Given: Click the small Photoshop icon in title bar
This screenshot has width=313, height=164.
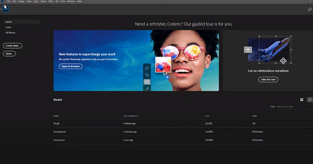Looking at the screenshot, I should tap(2, 1).
